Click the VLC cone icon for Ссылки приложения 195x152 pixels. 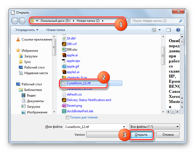coord(18,39)
